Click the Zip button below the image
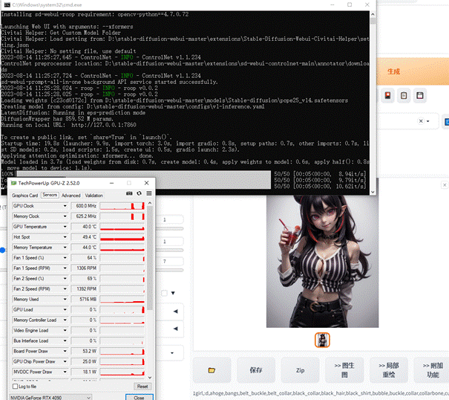This screenshot has height=400, width=449. tap(300, 370)
